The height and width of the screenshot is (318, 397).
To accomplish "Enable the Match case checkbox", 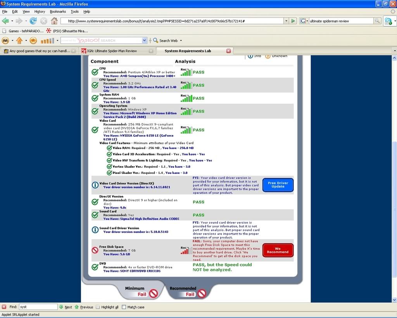I will click(124, 307).
